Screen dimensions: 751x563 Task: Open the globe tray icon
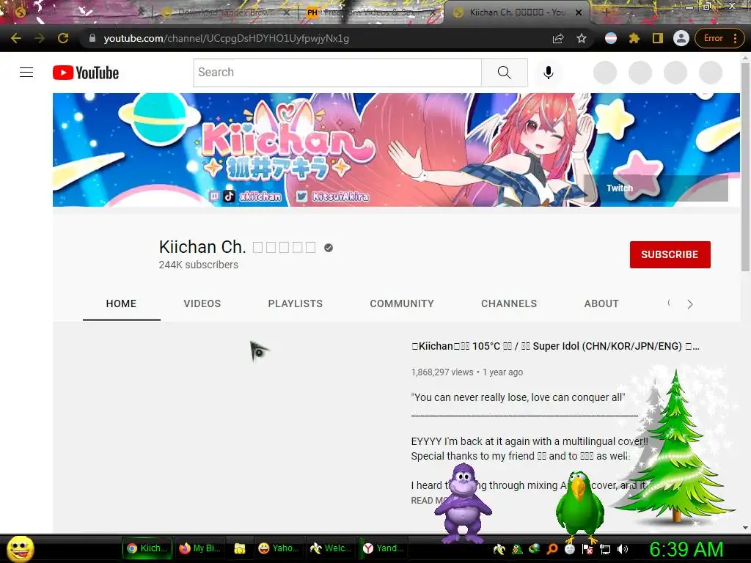535,550
